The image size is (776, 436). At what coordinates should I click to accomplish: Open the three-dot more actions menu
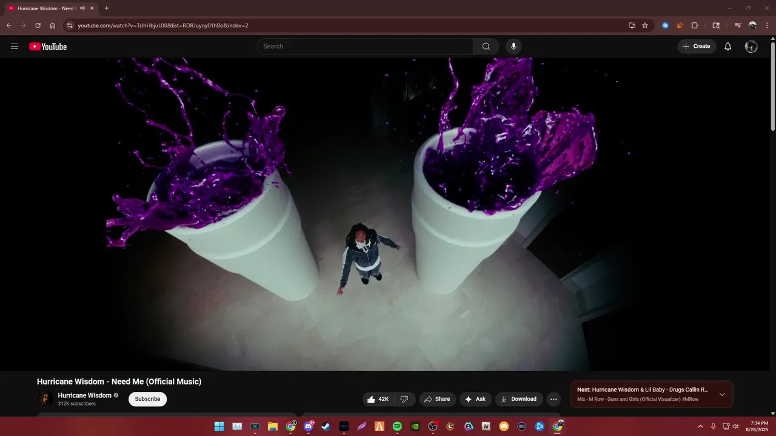(x=554, y=399)
